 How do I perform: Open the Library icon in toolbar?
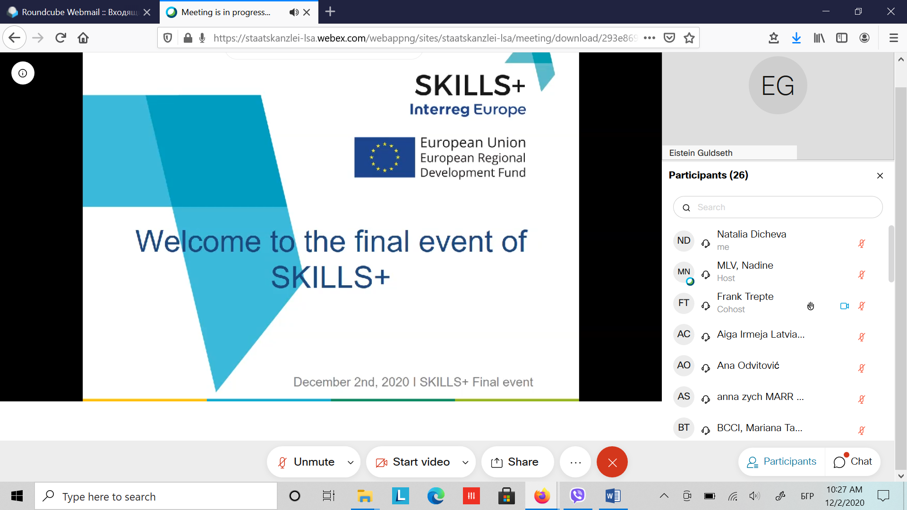[x=819, y=38]
